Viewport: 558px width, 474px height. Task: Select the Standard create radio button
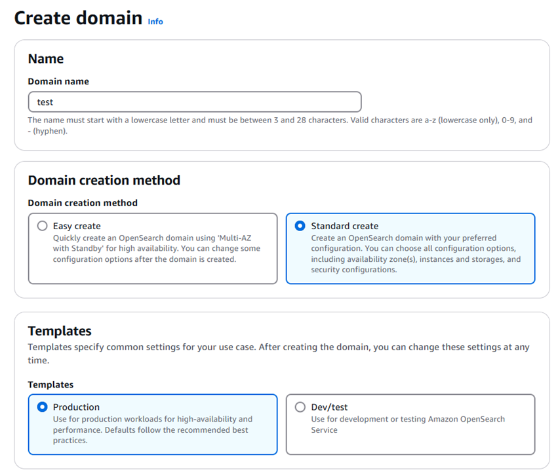point(300,226)
